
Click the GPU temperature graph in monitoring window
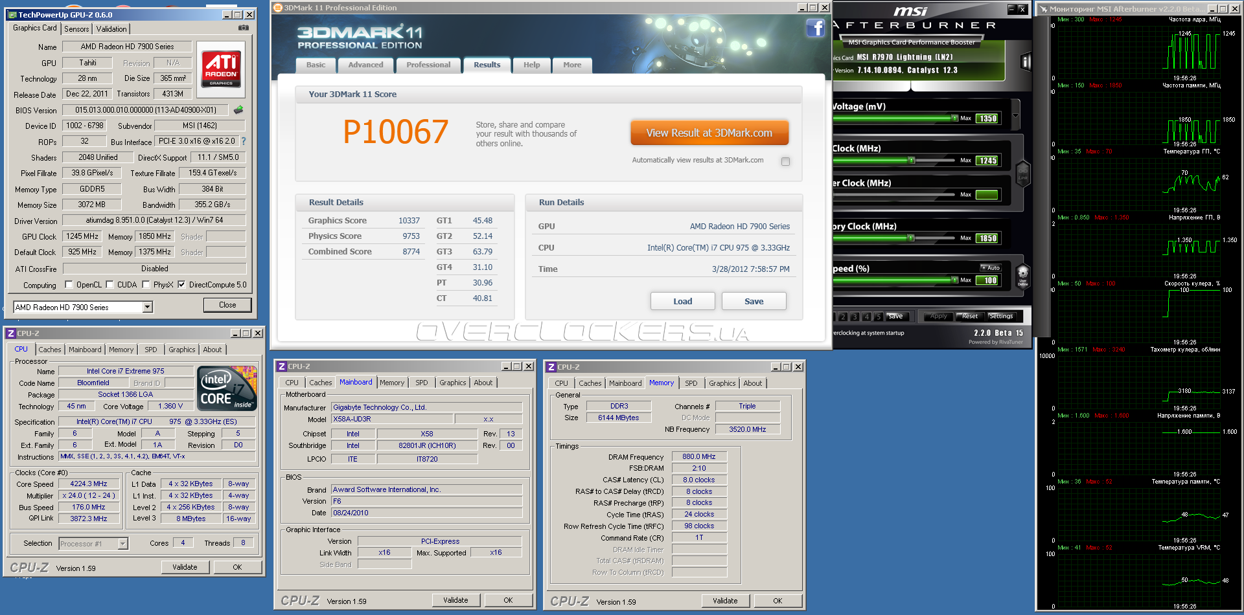(1138, 181)
